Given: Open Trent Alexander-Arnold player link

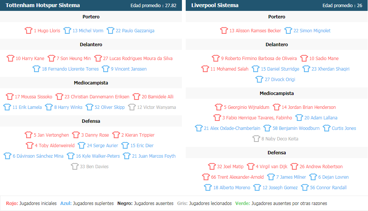Looking at the screenshot, I should 237,177.
